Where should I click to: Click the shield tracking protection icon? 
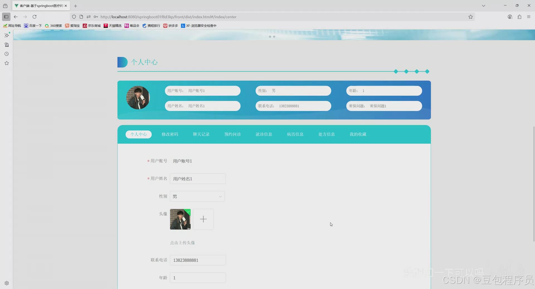(74, 17)
